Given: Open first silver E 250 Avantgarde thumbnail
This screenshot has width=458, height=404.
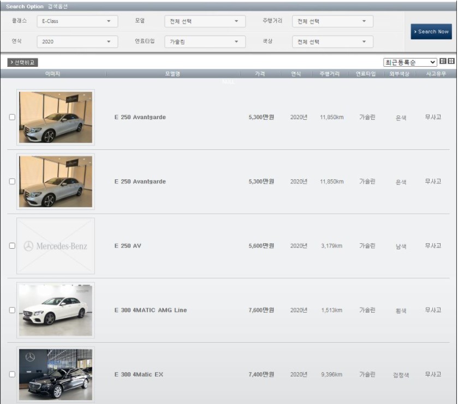Looking at the screenshot, I should [56, 117].
